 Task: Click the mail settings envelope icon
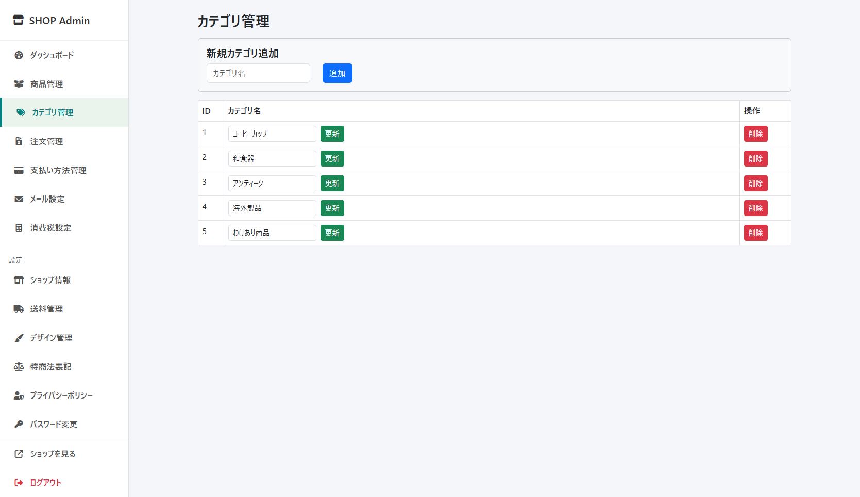pos(19,199)
